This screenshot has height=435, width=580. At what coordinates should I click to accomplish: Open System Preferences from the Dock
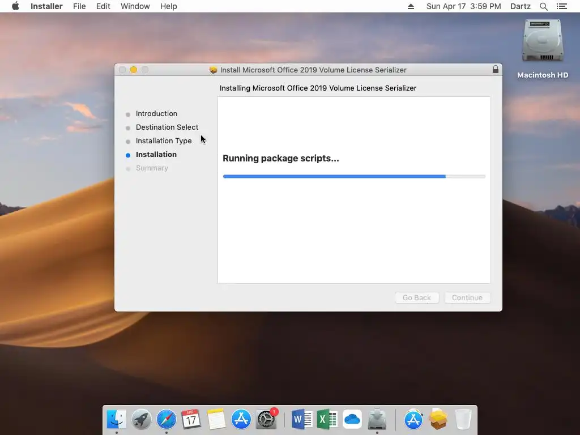(266, 419)
